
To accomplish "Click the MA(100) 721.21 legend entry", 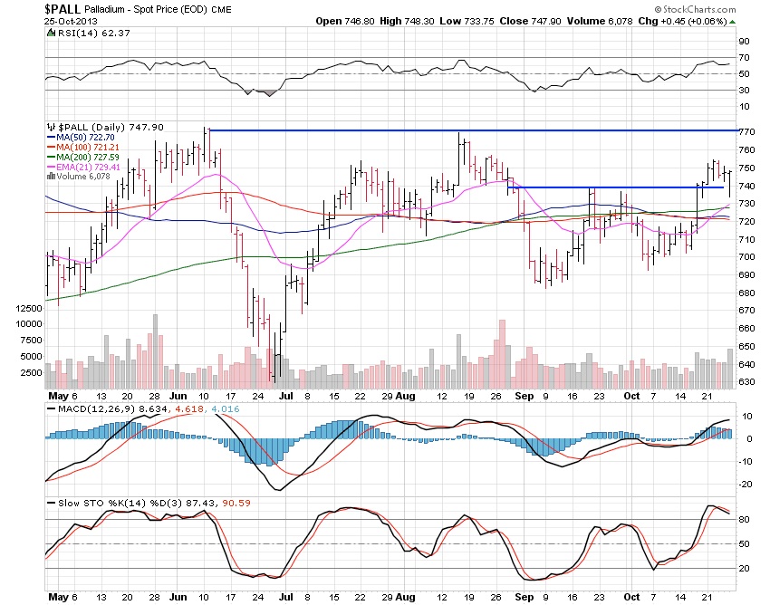I will coord(83,148).
